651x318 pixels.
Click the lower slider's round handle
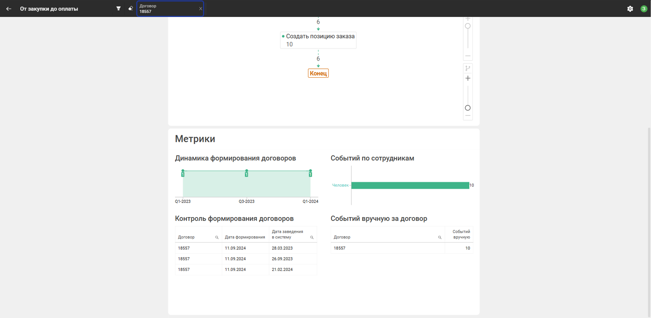click(468, 108)
